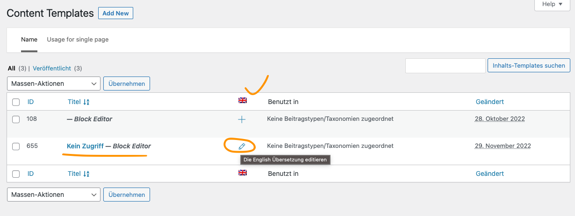Image resolution: width=575 pixels, height=216 pixels.
Task: Open the bottom Massen-Aktionen dropdown
Action: 54,195
